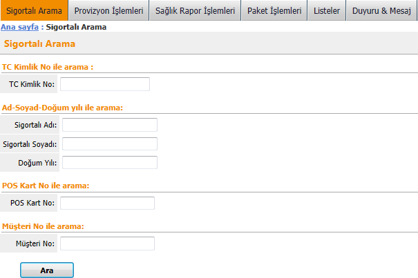
Task: Go to the Listeler tab
Action: [327, 10]
